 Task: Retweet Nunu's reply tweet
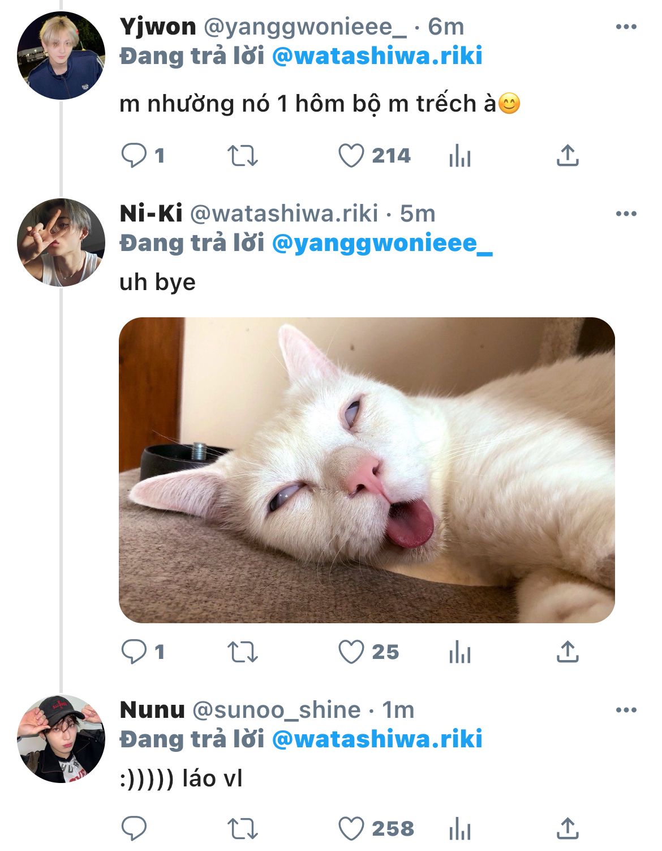(x=242, y=828)
